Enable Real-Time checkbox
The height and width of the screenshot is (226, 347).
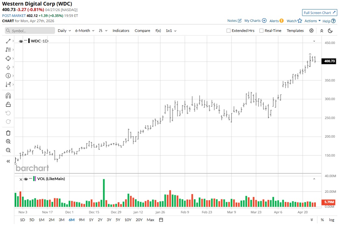(261, 31)
